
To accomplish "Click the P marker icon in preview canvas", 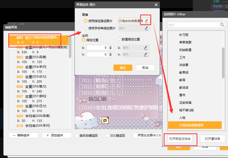I will point(105,121).
